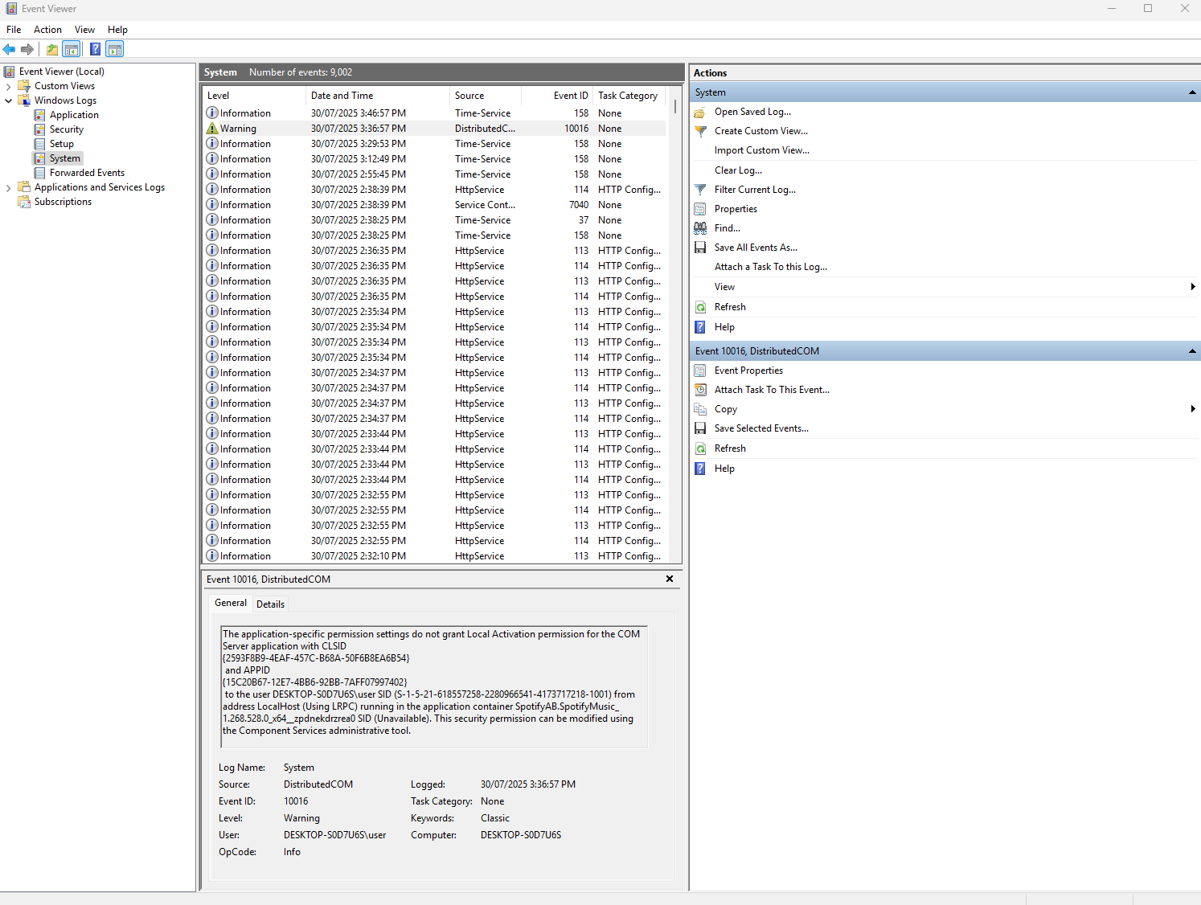
Task: Click the Back arrow toolbar icon
Action: click(10, 50)
